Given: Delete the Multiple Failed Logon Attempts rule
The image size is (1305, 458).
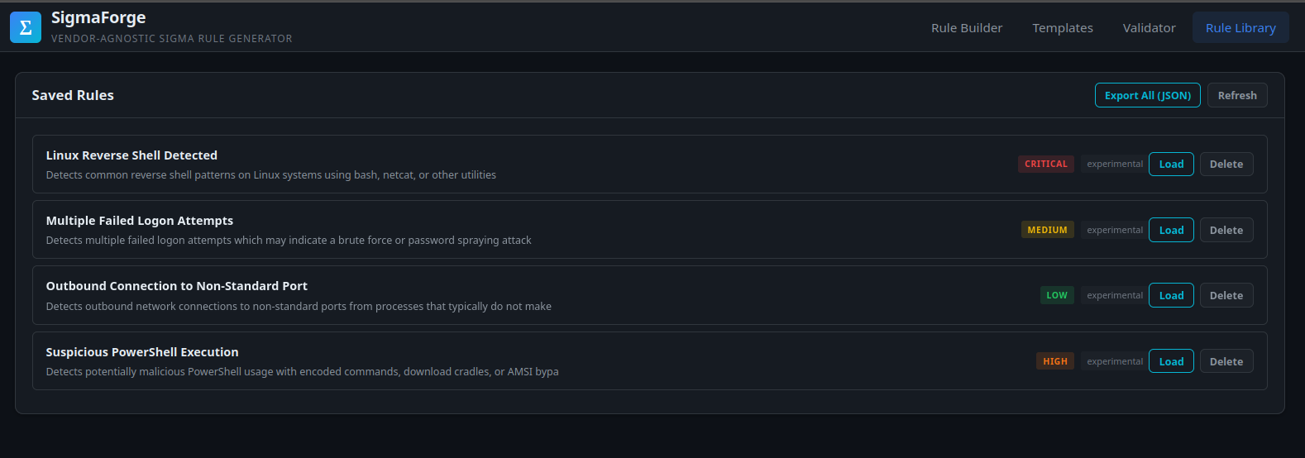Looking at the screenshot, I should pyautogui.click(x=1226, y=231).
